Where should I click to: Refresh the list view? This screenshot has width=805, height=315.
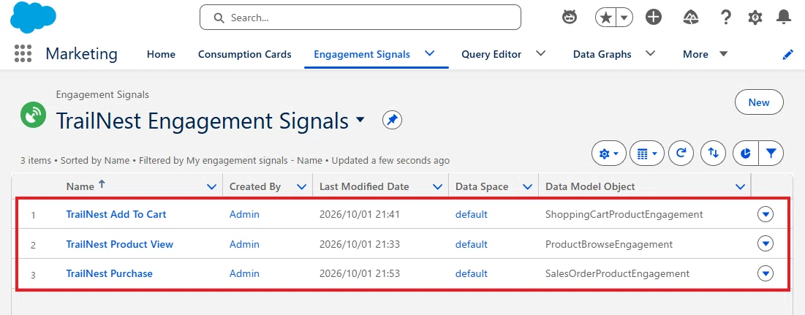coord(681,153)
